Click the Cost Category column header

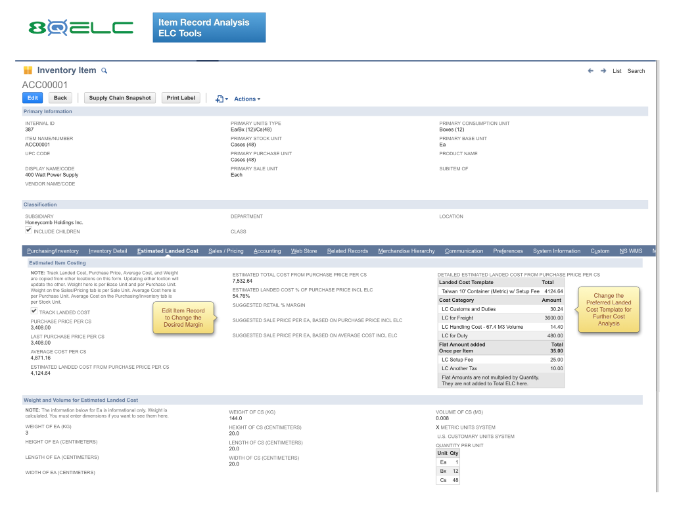(x=456, y=300)
